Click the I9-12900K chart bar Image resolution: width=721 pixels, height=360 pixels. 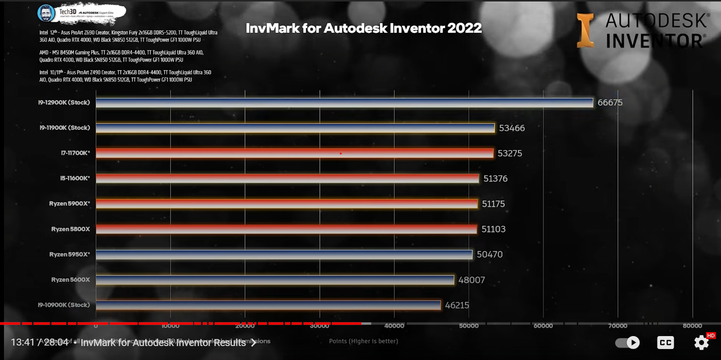click(x=344, y=103)
